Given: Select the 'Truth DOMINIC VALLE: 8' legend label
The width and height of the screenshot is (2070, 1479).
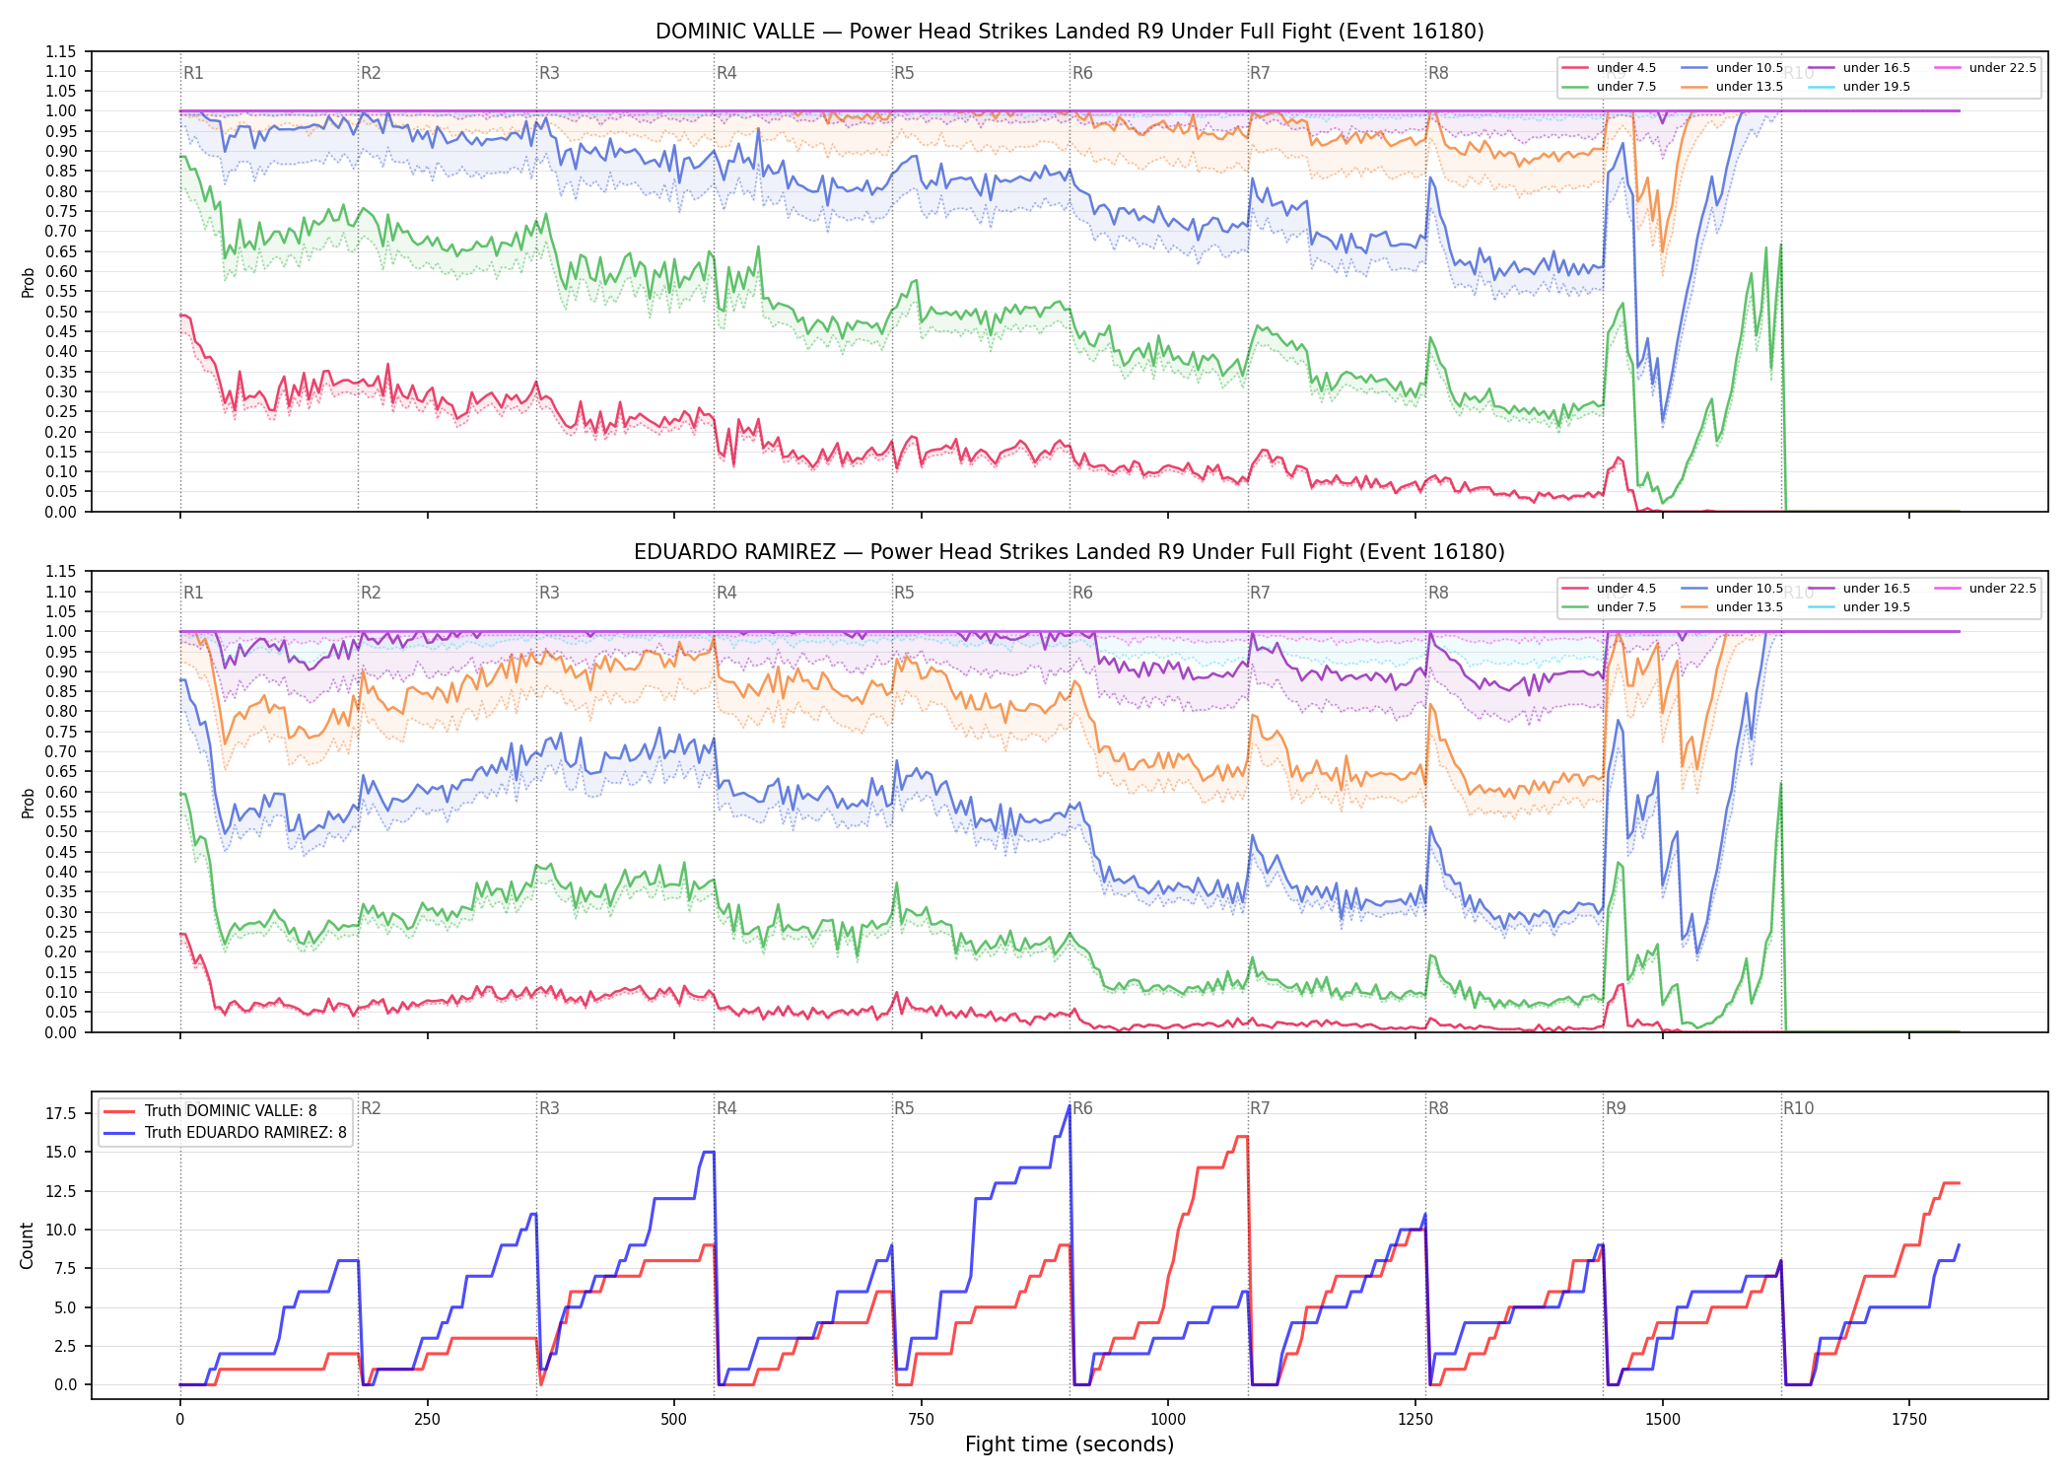Looking at the screenshot, I should tap(231, 1111).
